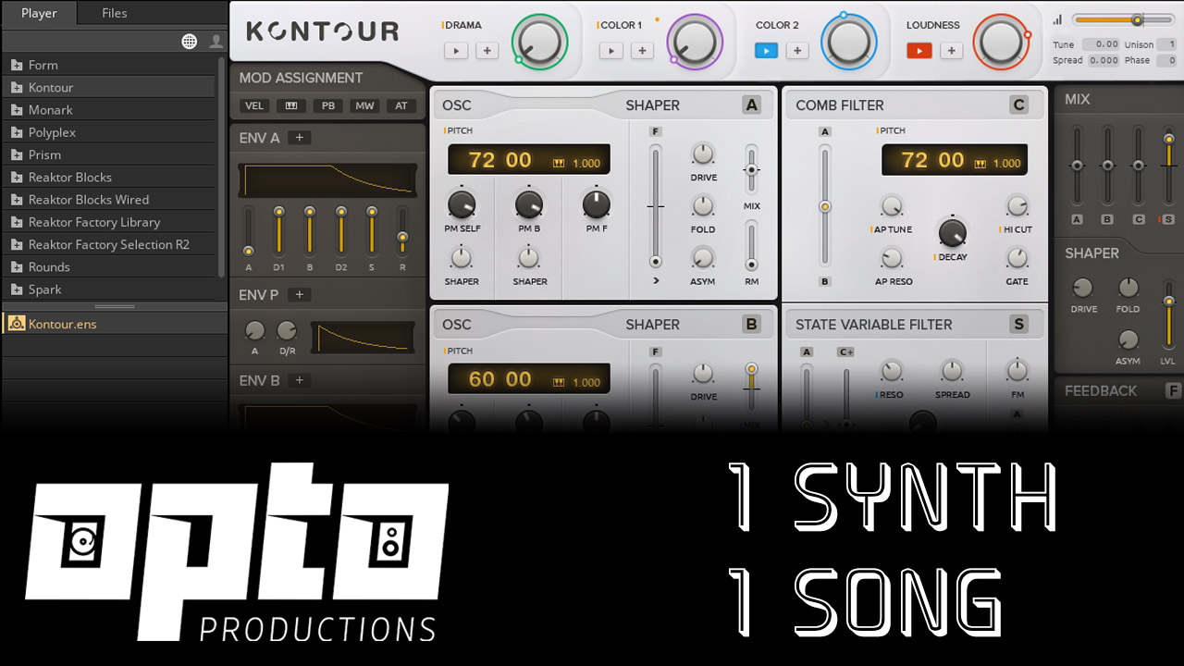Select keyboard tracking mod assignment source
Image resolution: width=1184 pixels, height=666 pixels.
(x=291, y=106)
